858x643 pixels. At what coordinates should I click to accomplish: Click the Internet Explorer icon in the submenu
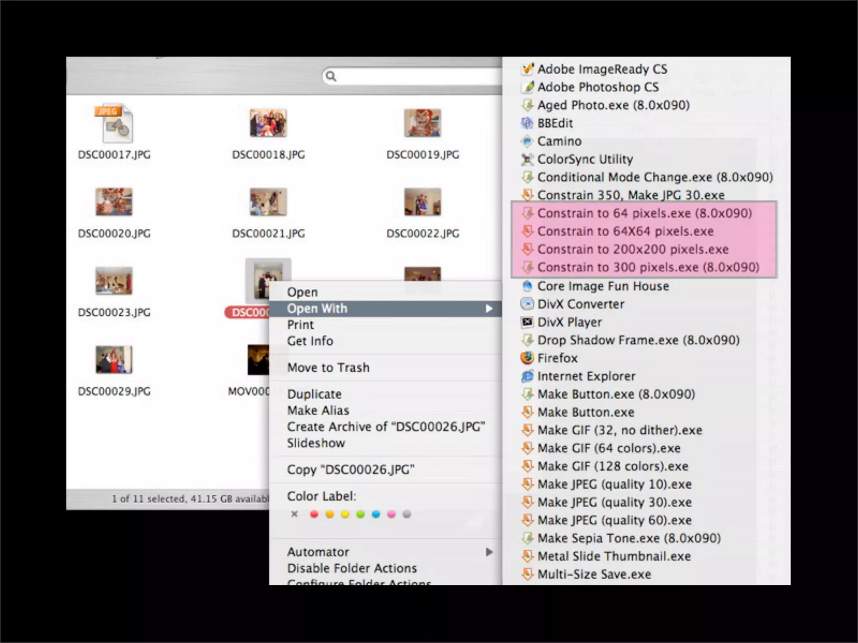[x=527, y=376]
